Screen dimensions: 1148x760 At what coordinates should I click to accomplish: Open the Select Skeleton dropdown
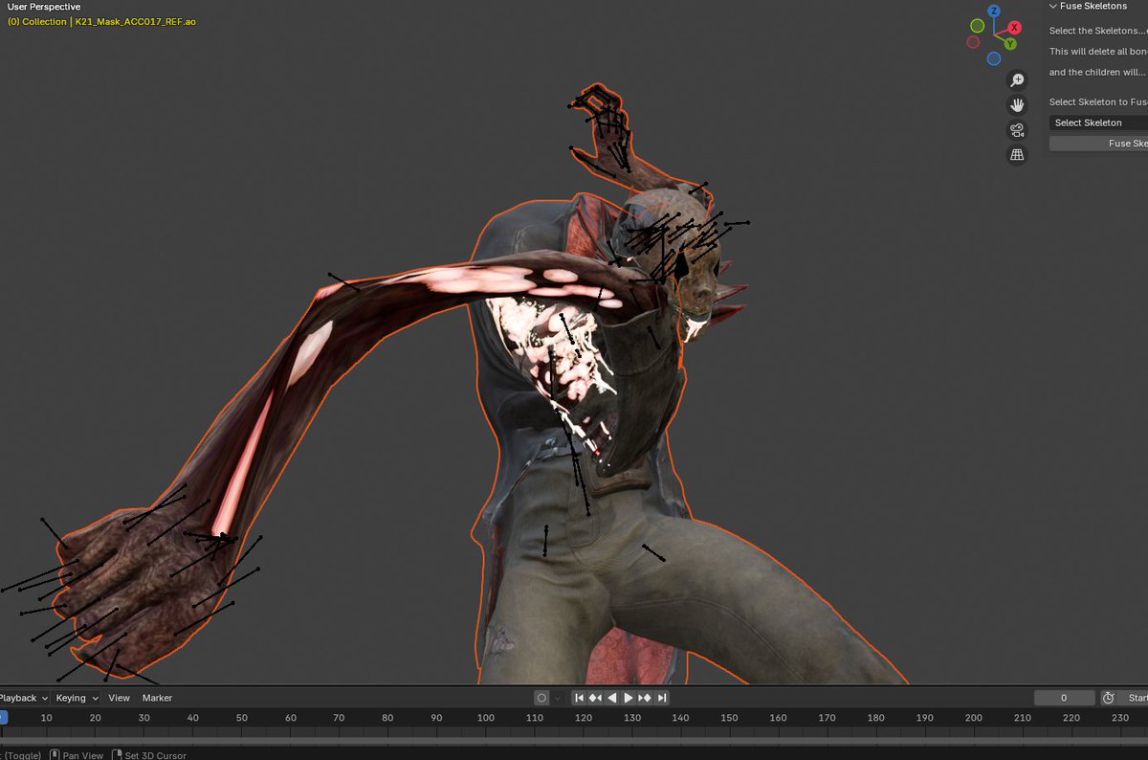coord(1098,123)
